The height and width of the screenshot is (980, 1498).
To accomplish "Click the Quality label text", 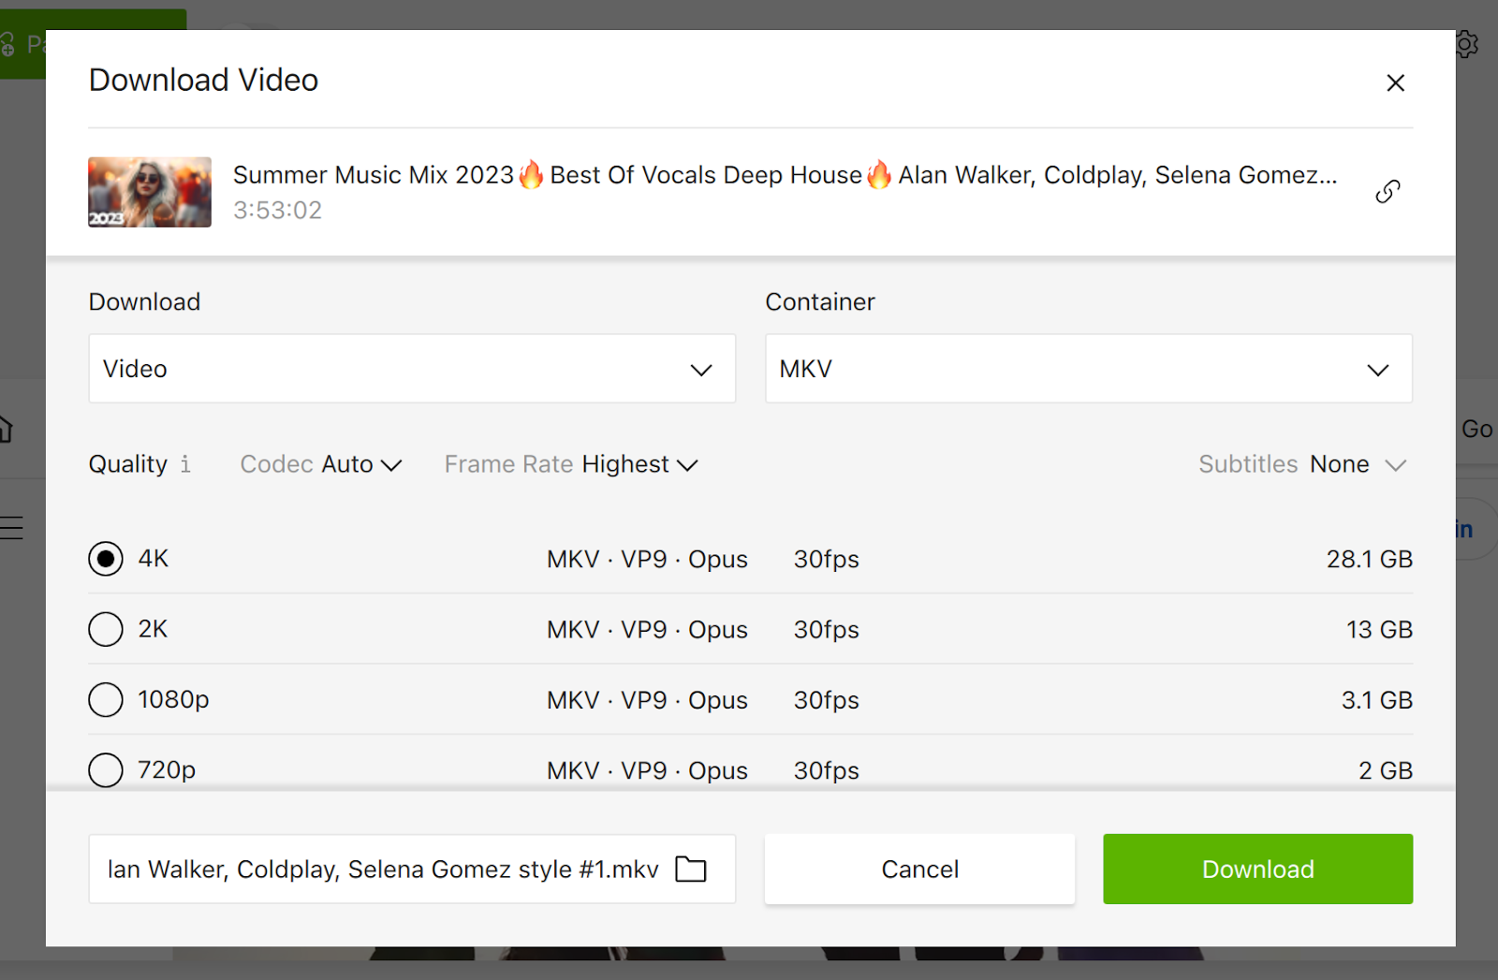I will click(128, 464).
